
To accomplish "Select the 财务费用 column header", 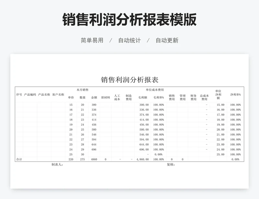I will point(193,97).
